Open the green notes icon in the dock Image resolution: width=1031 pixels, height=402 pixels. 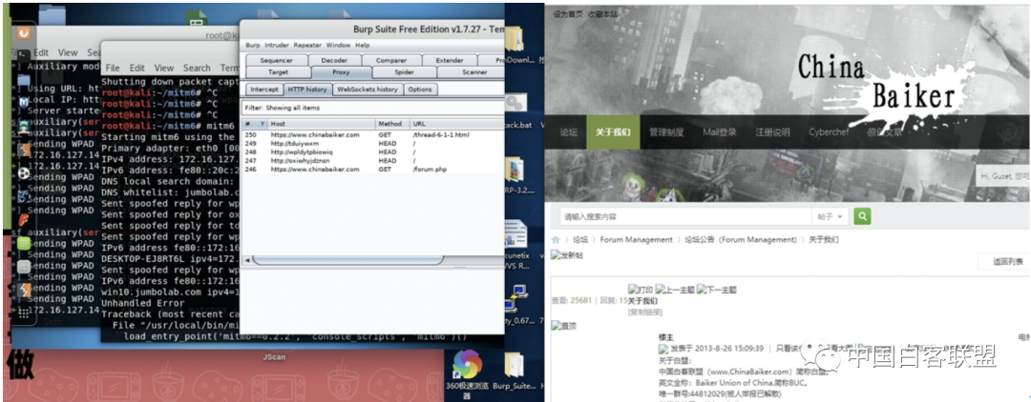point(24,243)
